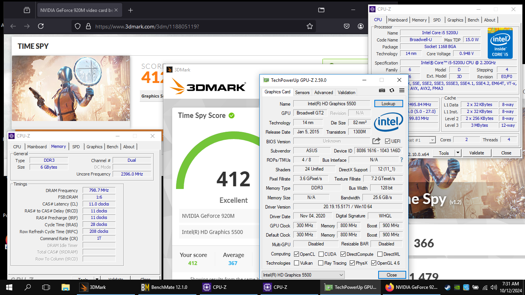Open the GPU-Z hamburger menu

point(402,90)
